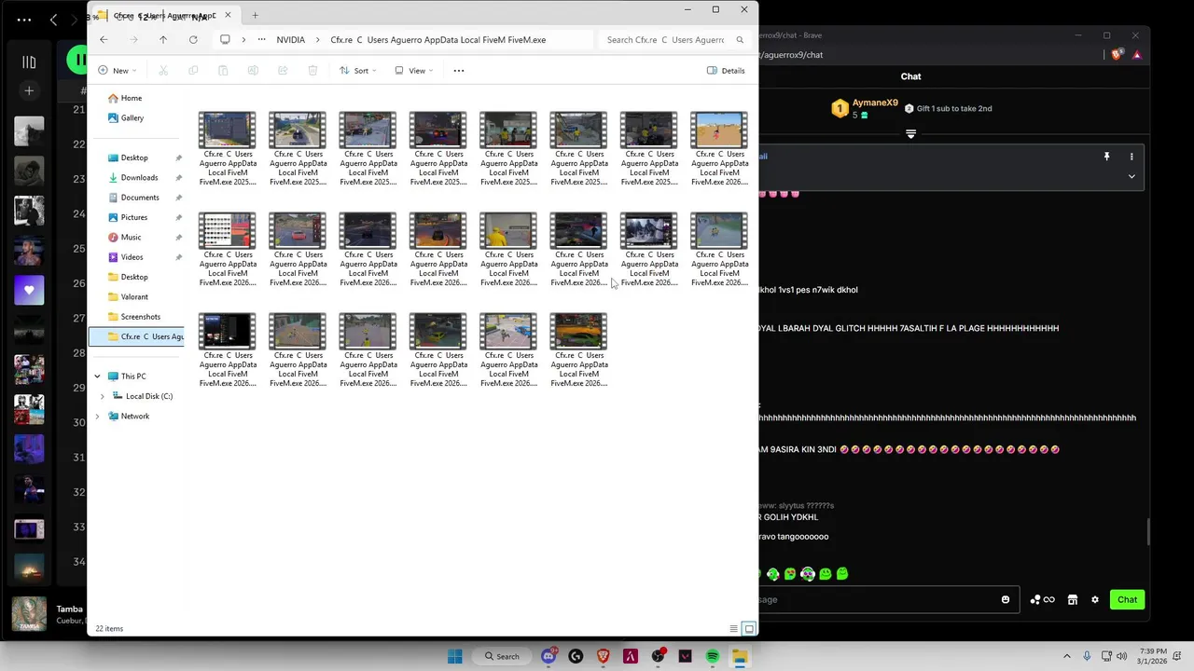This screenshot has width=1194, height=671.
Task: Click AymaneX9 top gifter name
Action: (875, 103)
